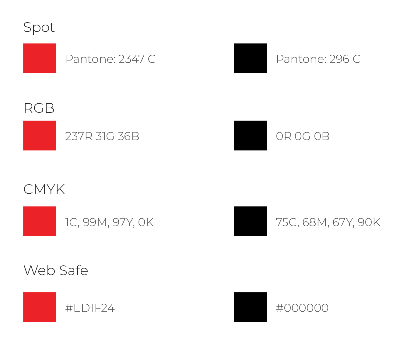This screenshot has height=339, width=407.
Task: Click the #000000 hex code text
Action: (x=302, y=308)
